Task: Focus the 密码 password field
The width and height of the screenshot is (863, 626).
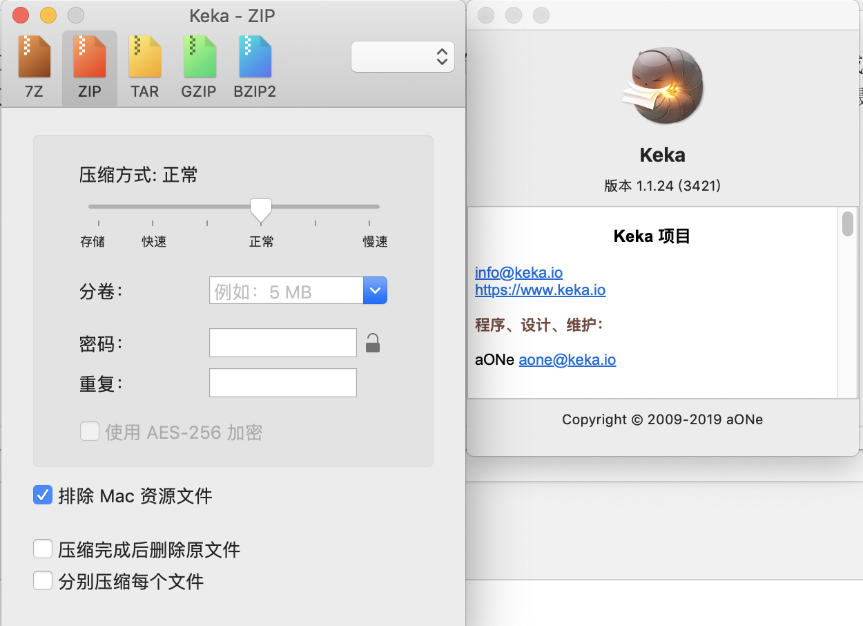Action: point(283,343)
